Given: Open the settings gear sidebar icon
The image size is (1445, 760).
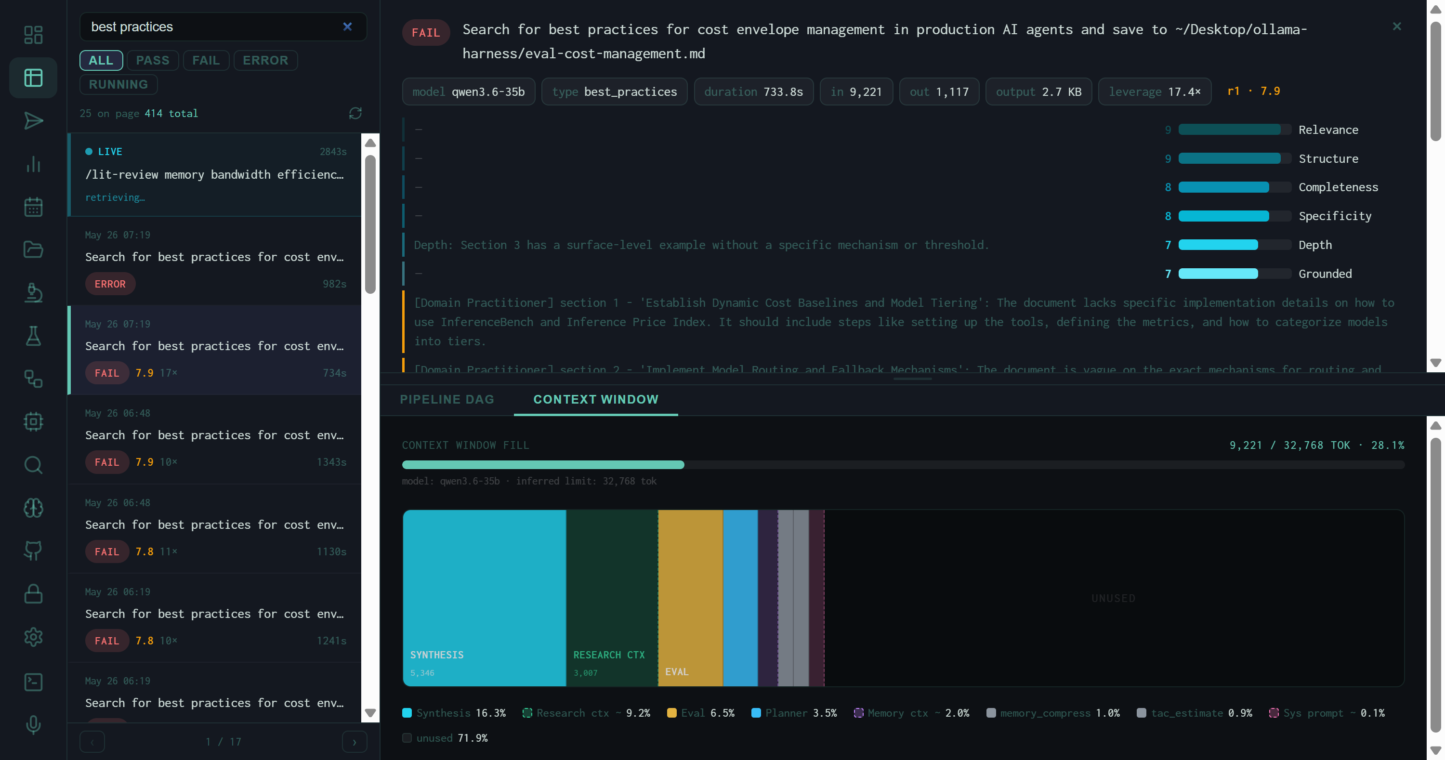Looking at the screenshot, I should pos(33,637).
